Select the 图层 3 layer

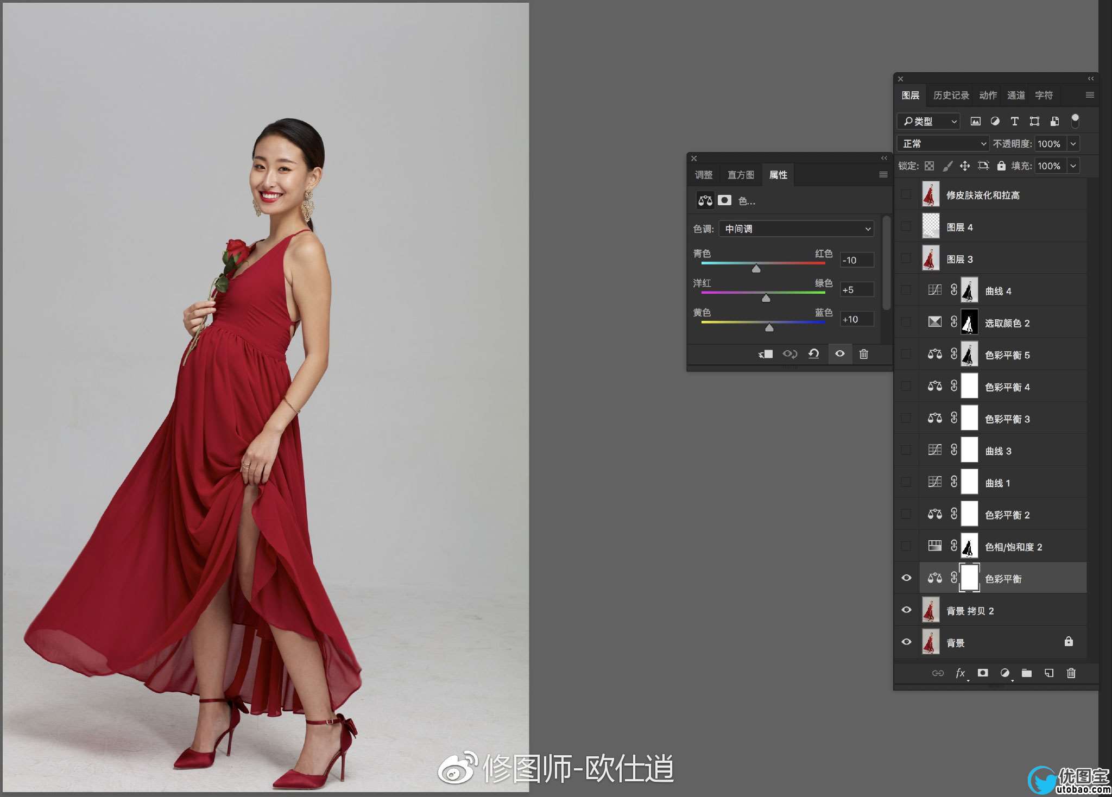(1003, 258)
